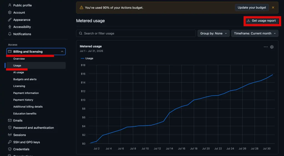Viewport: 284px width, 156px height.
Task: Click the Public profile person icon
Action: (x=10, y=5)
